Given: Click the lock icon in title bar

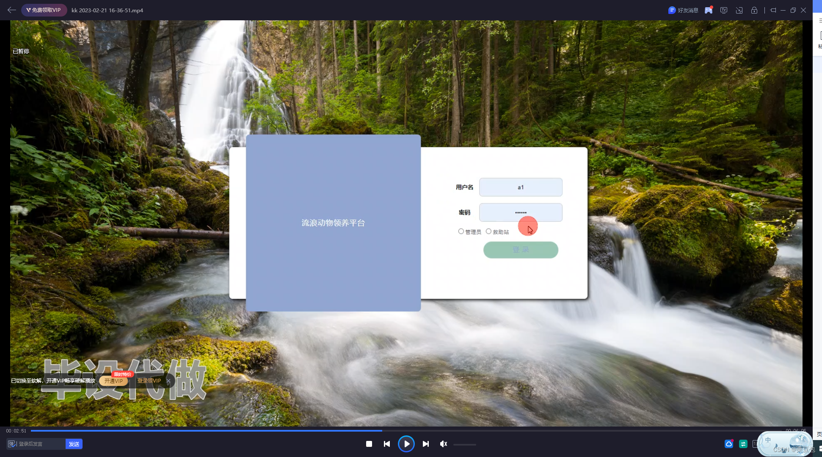Looking at the screenshot, I should pyautogui.click(x=754, y=10).
